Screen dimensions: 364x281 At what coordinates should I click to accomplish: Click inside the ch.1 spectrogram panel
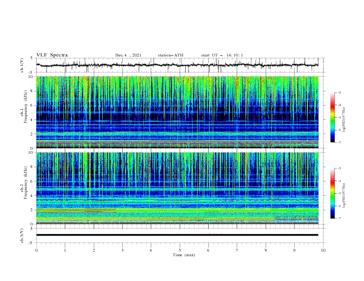(x=177, y=112)
